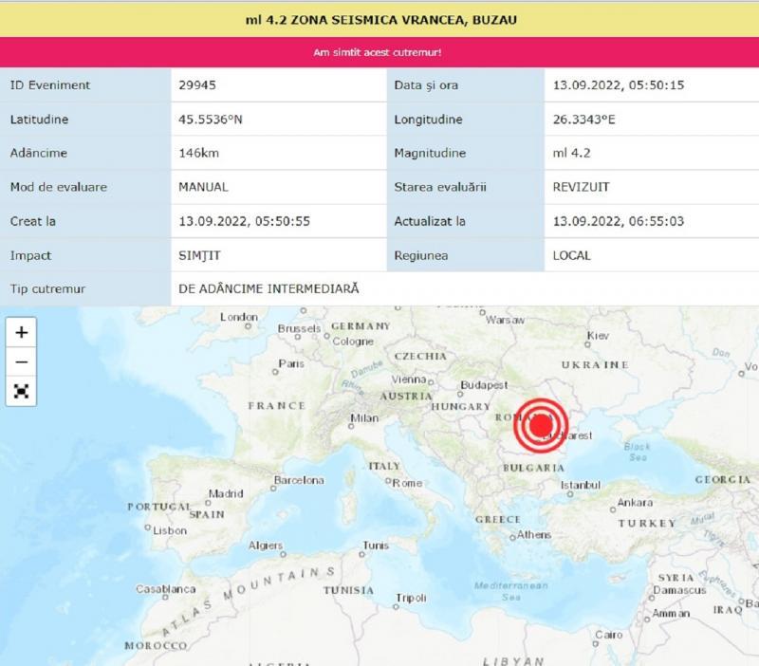This screenshot has width=759, height=666.
Task: Click the Rome label on the map
Action: point(407,483)
